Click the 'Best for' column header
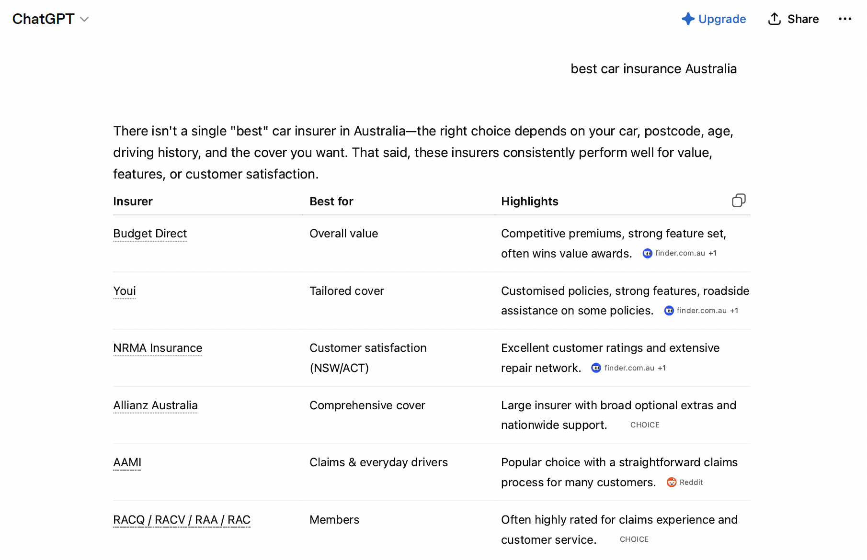The image size is (867, 560). pyautogui.click(x=331, y=202)
